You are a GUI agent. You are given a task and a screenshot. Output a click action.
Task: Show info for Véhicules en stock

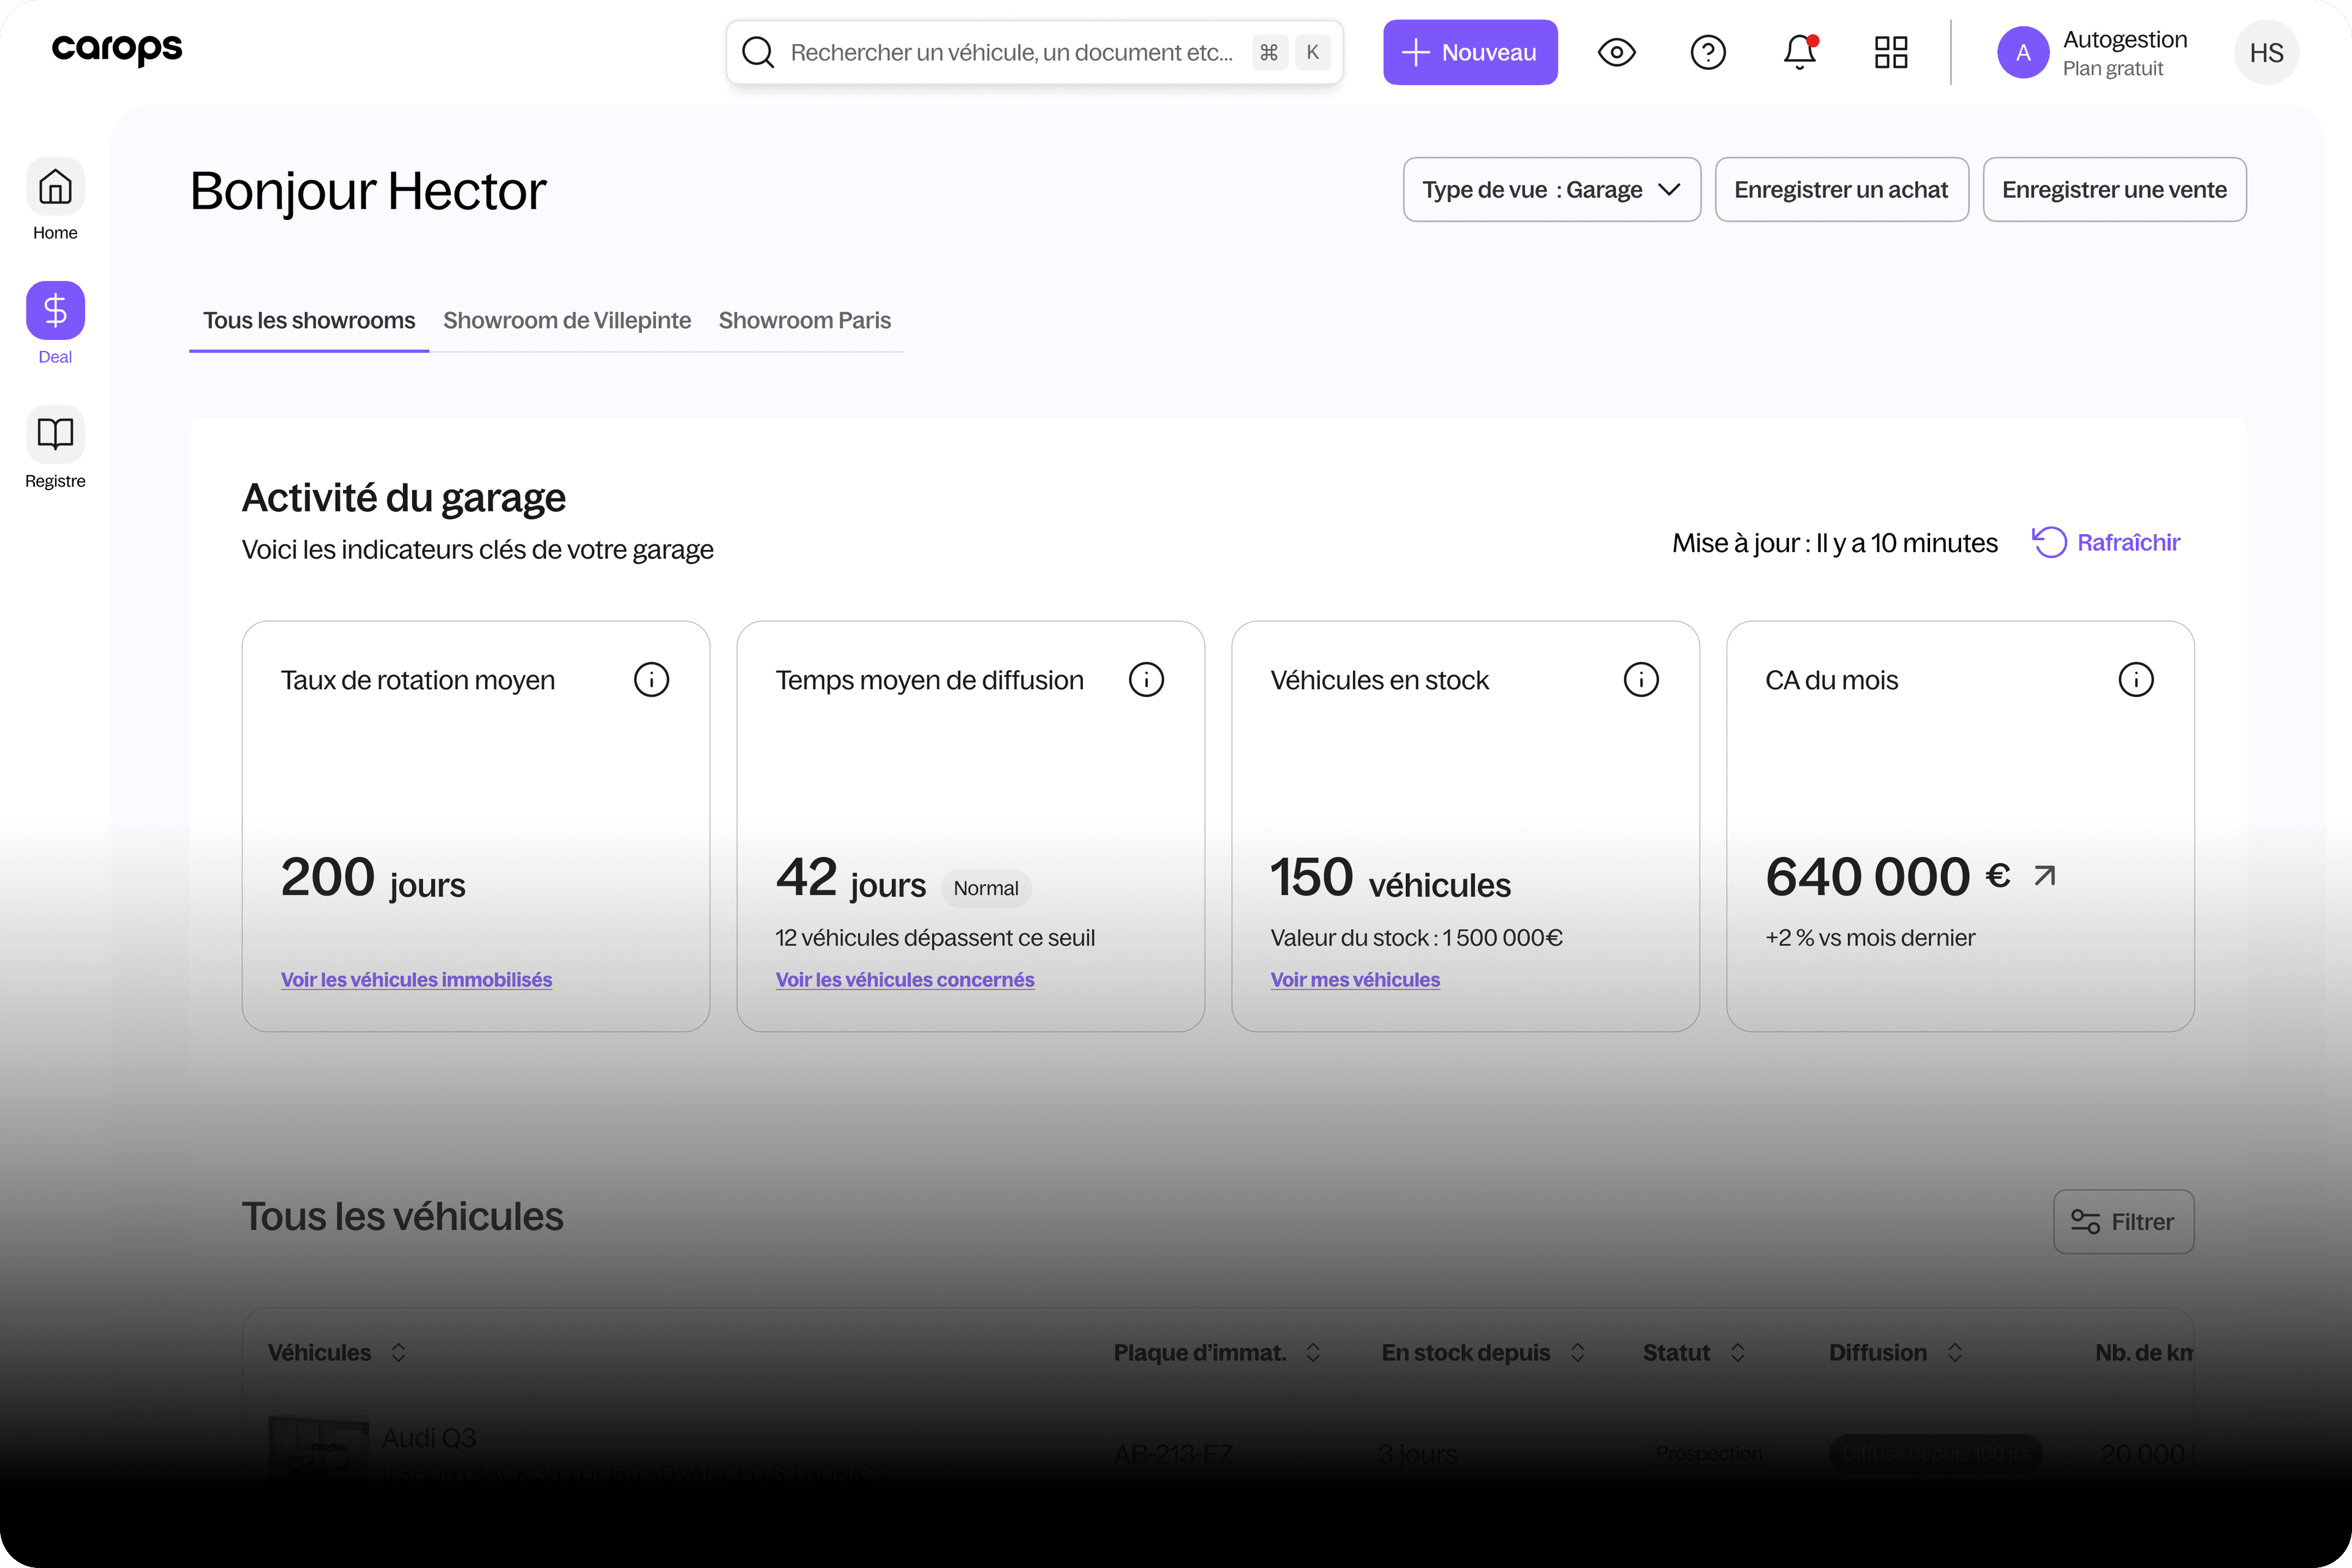1641,680
